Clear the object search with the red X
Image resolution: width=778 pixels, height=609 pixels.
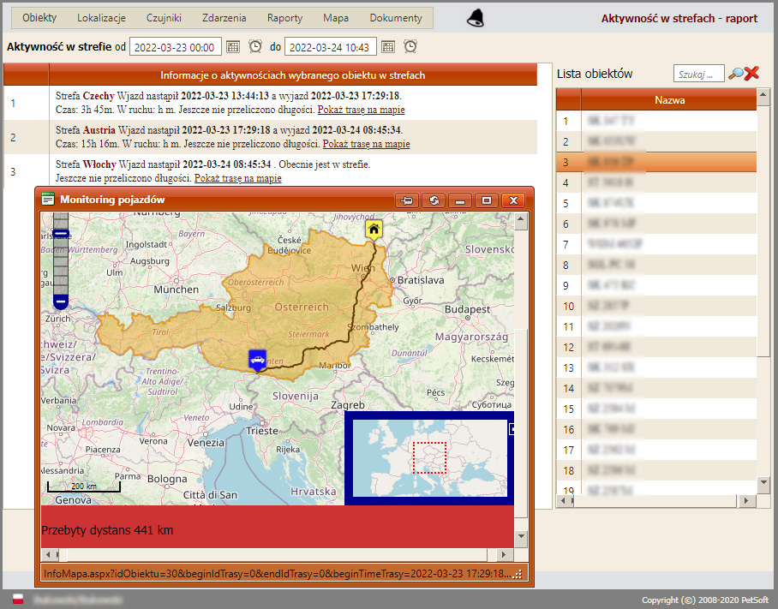click(751, 74)
